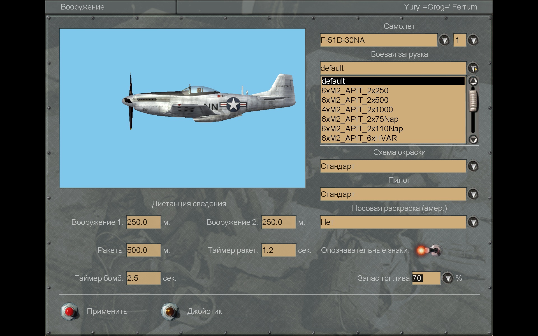Open Носовая раскраска dropdown arrow
Screen dimensions: 538x336
pyautogui.click(x=473, y=222)
